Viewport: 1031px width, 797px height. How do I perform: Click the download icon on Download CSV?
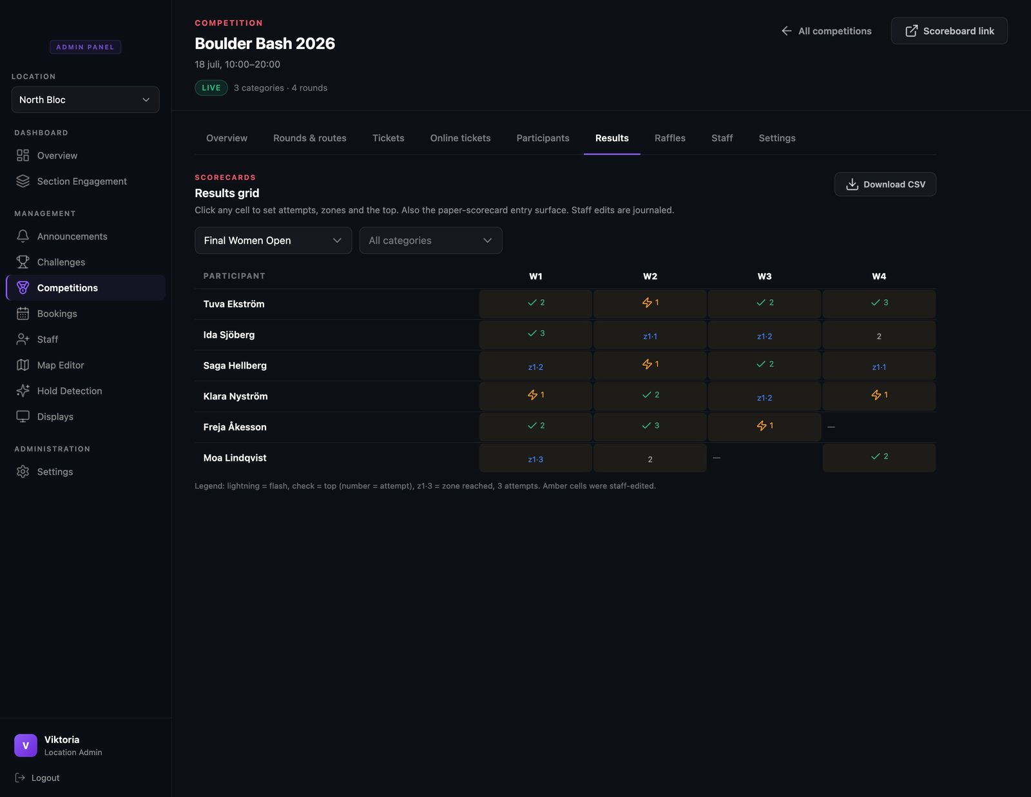852,184
